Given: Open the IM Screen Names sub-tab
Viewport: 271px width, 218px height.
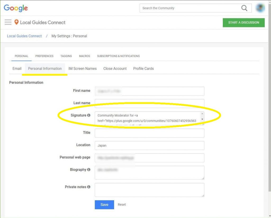Looking at the screenshot, I should [x=83, y=69].
